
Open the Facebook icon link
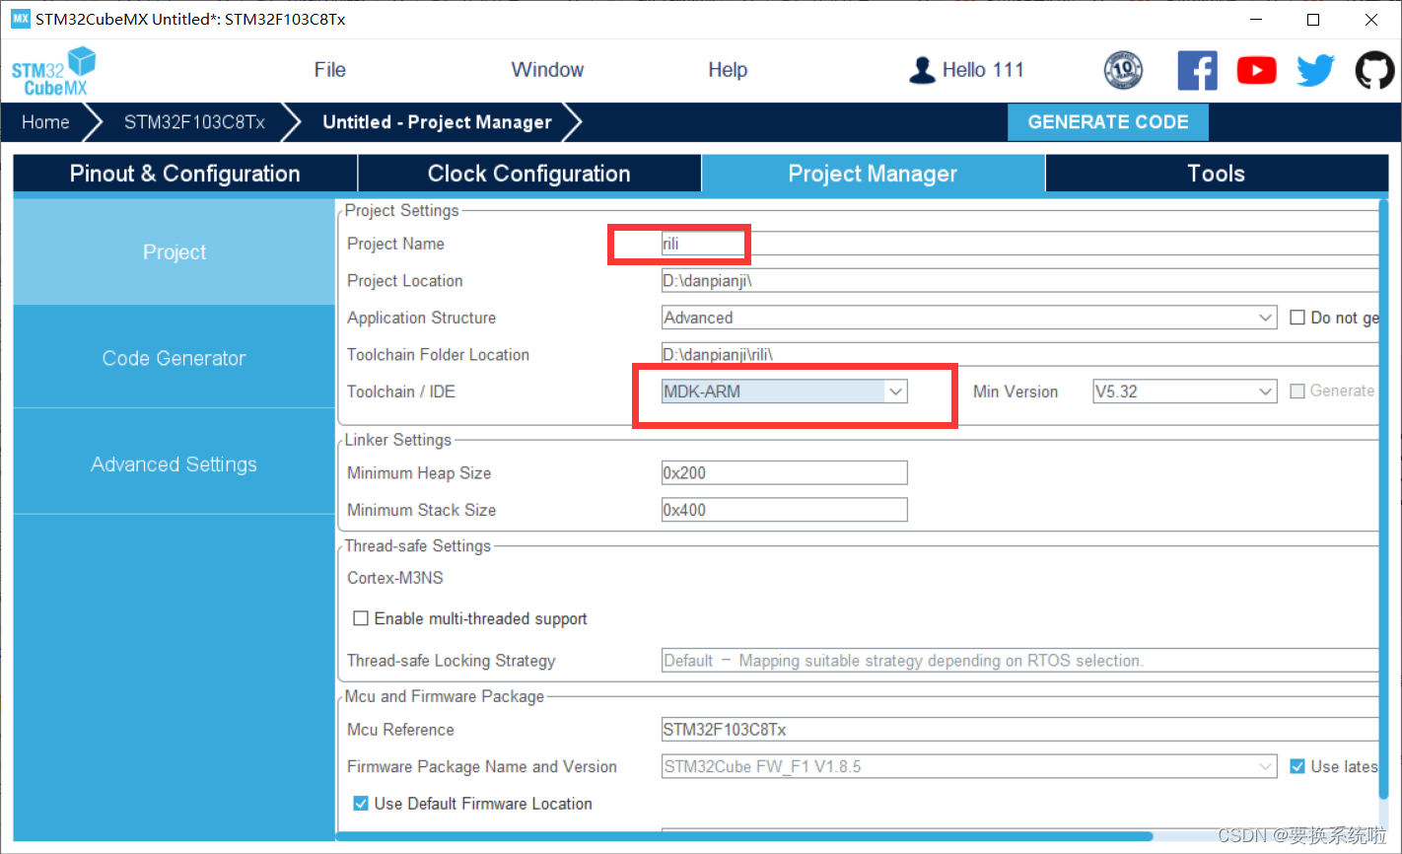coord(1197,70)
